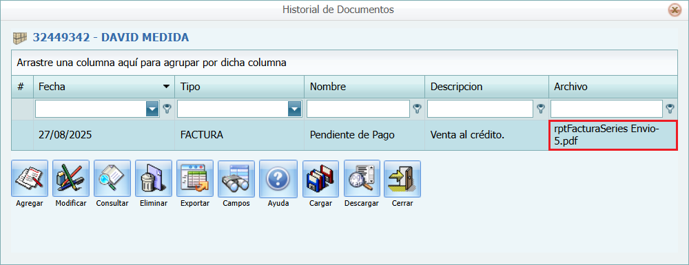
Task: Click the # column header
Action: coord(23,87)
